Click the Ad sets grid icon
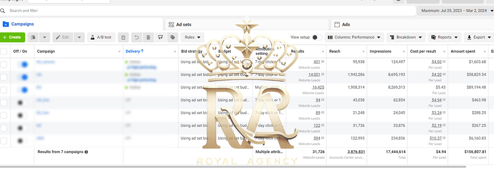The image size is (494, 186). [x=171, y=25]
